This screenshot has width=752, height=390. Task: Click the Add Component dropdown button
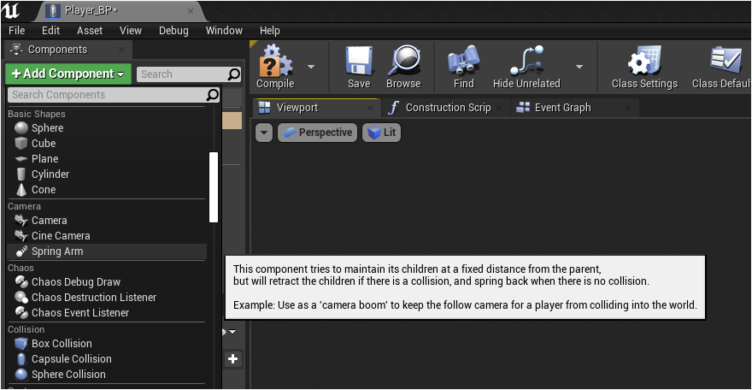coord(68,74)
